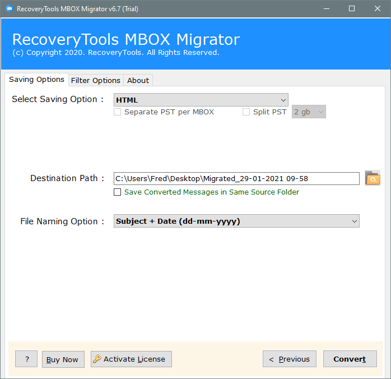Viewport: 391px width, 379px height.
Task: Open the 2 gb split size dropdown
Action: 309,112
